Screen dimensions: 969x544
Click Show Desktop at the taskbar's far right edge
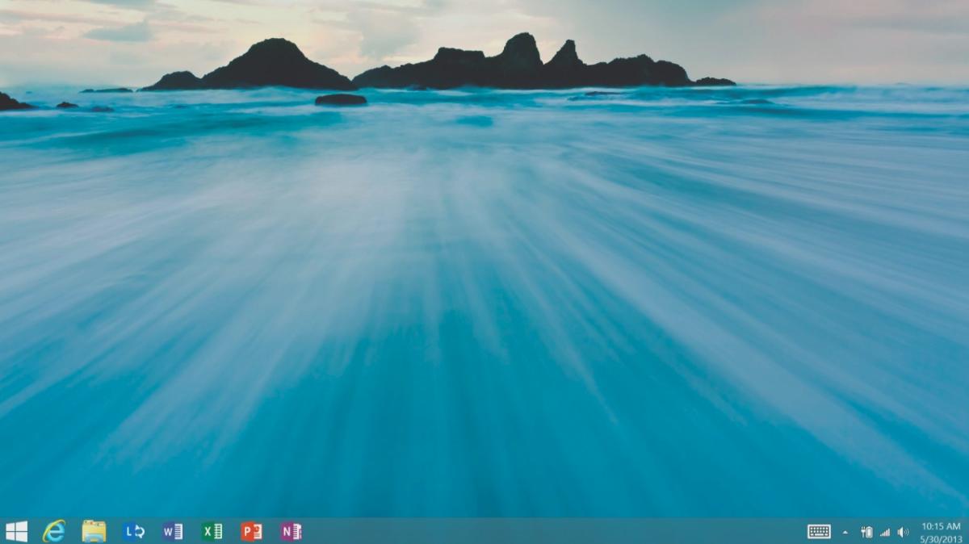[x=967, y=531]
